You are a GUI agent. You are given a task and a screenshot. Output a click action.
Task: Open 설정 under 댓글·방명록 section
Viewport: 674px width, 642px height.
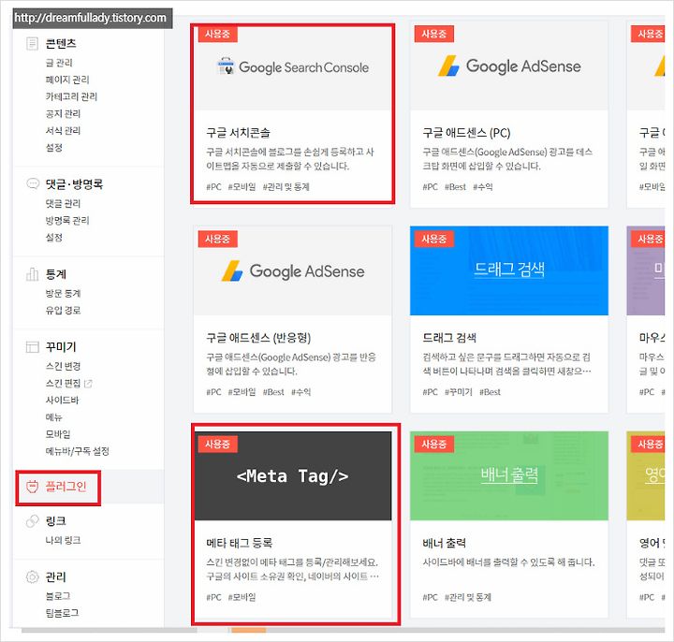(x=54, y=237)
